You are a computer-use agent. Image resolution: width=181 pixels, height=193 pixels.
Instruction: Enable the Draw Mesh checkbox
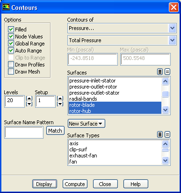point(11,72)
